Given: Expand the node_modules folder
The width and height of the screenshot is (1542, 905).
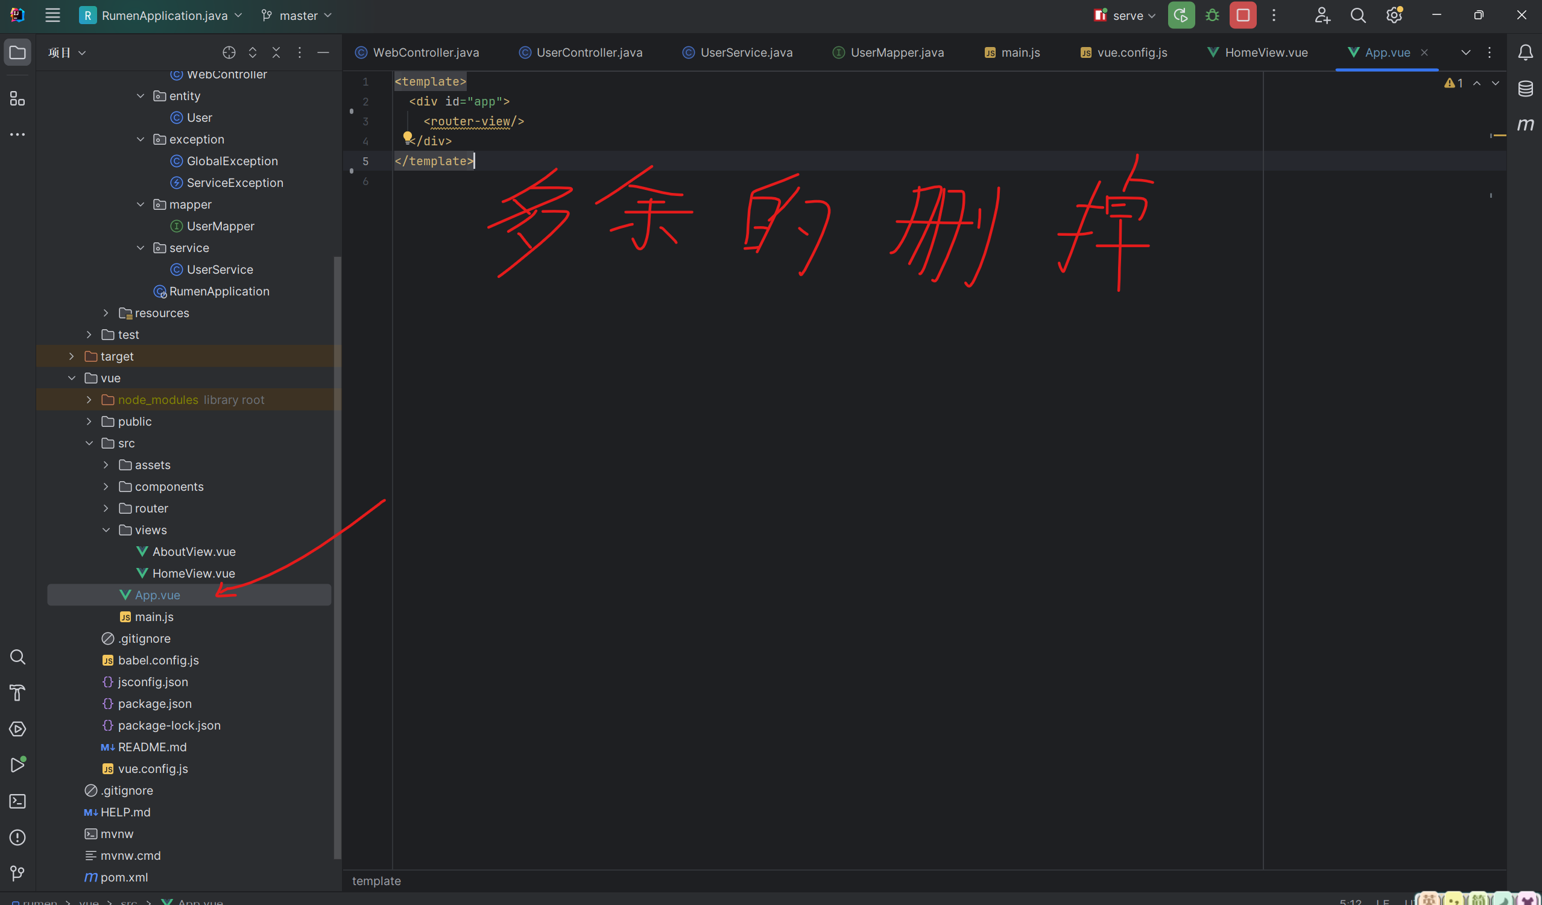Looking at the screenshot, I should coord(89,400).
